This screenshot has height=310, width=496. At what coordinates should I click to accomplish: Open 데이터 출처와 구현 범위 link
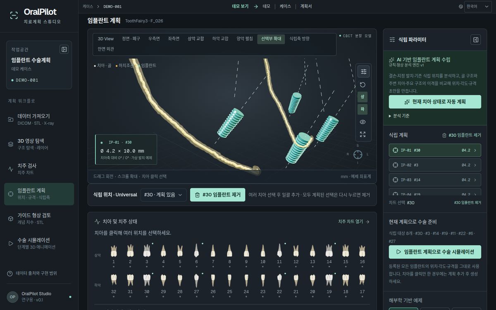(x=32, y=273)
